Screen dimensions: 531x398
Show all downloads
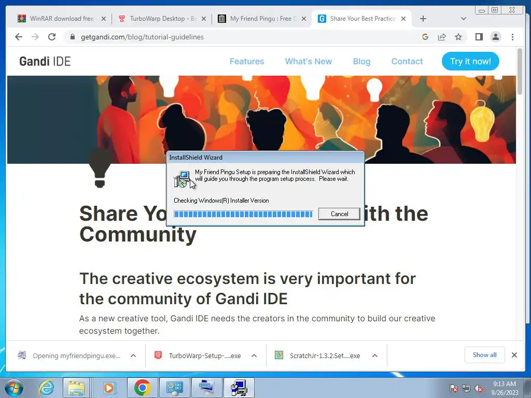(485, 355)
